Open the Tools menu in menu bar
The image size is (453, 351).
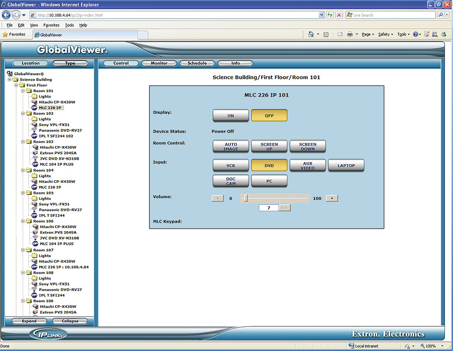click(x=69, y=25)
